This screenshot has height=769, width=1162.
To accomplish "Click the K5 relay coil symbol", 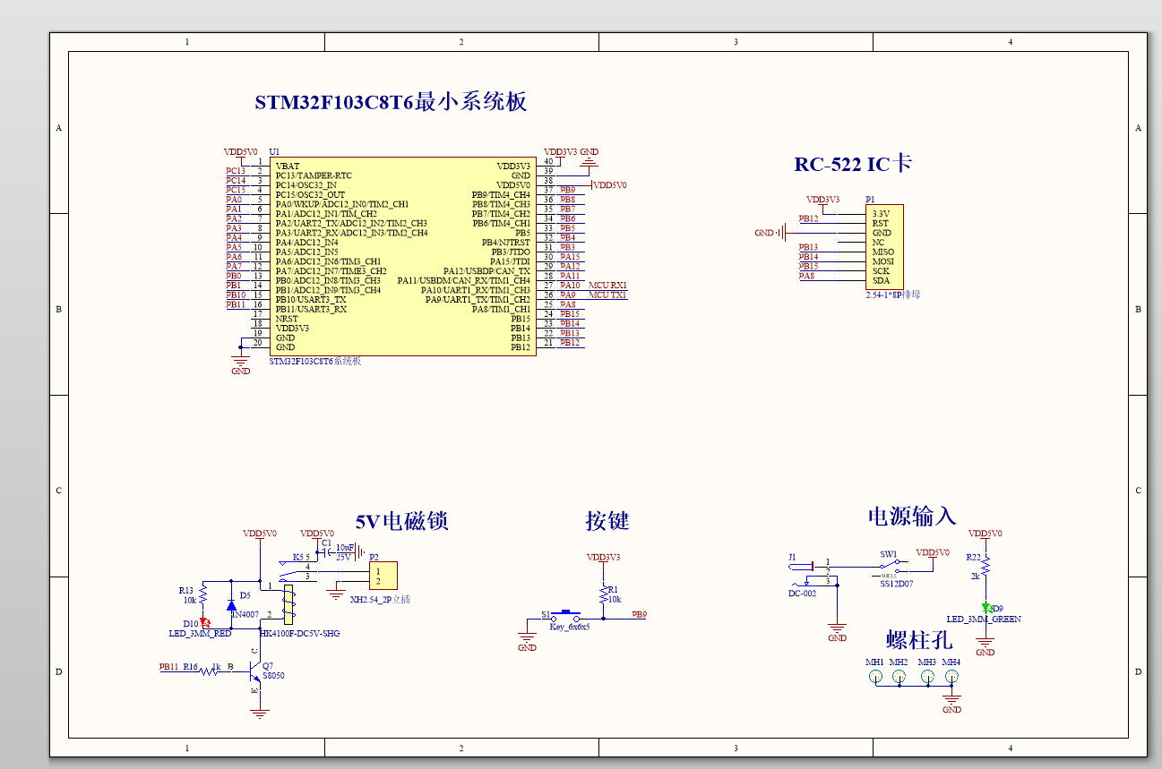I will click(x=288, y=603).
